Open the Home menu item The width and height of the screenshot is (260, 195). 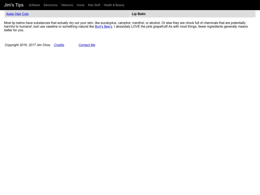coord(80,5)
